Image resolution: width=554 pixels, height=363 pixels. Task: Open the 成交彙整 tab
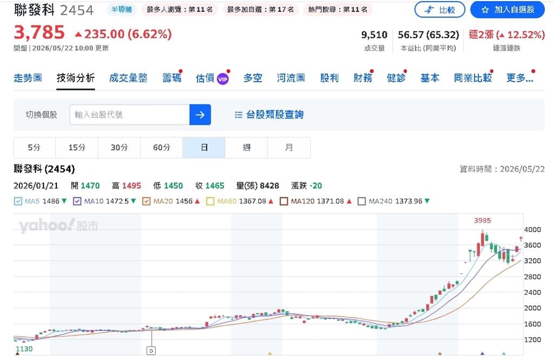pyautogui.click(x=128, y=78)
